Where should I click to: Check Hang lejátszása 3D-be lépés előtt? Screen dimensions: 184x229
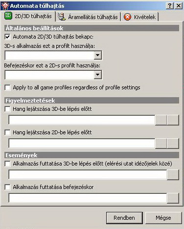[x=7, y=109]
